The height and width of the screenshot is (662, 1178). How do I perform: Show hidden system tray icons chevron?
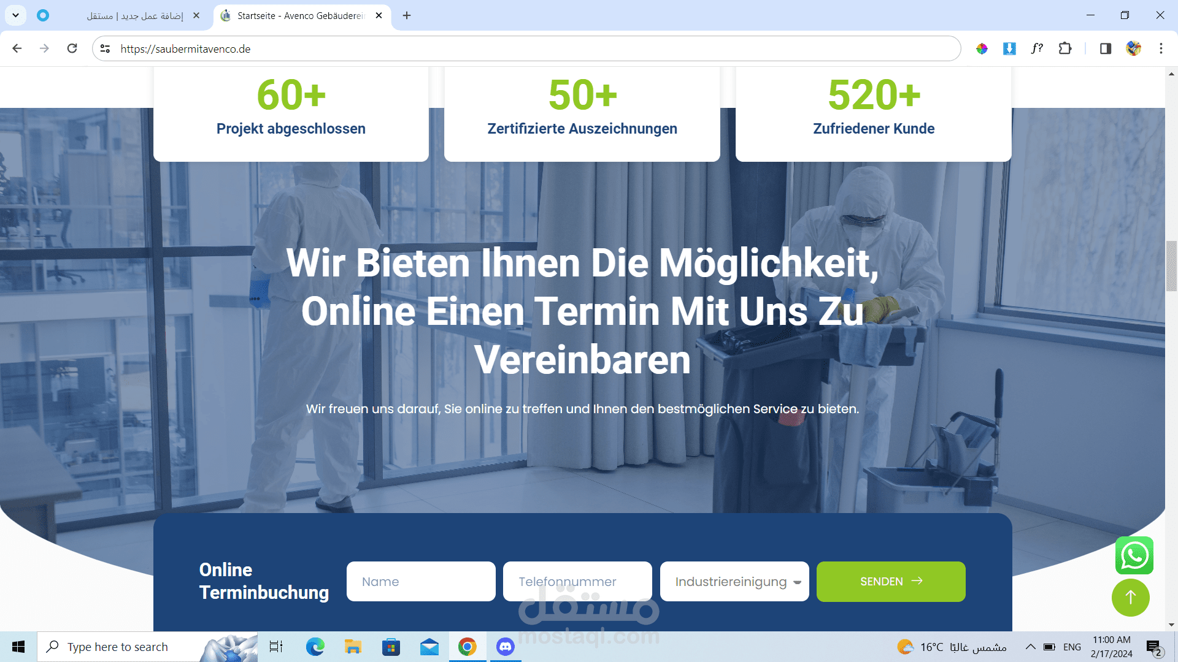1030,647
